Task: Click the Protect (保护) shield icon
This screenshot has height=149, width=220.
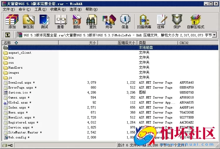Action: 177,21
